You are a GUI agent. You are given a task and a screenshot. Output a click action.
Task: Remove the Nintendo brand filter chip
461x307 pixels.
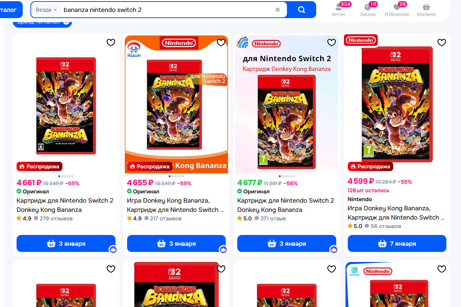point(66,22)
